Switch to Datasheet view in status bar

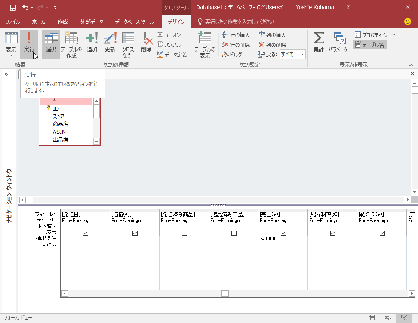tap(372, 317)
